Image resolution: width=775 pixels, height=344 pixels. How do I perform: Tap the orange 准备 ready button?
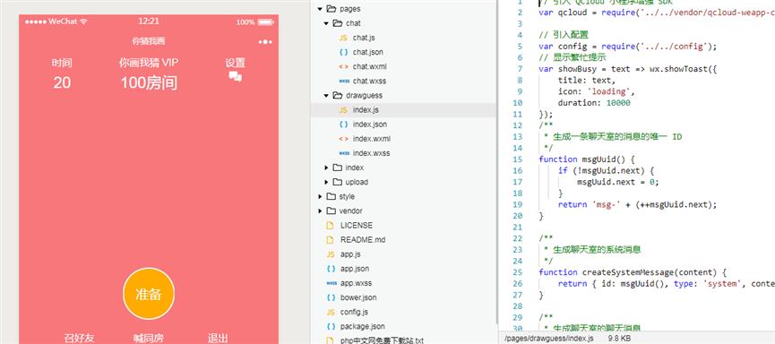149,294
